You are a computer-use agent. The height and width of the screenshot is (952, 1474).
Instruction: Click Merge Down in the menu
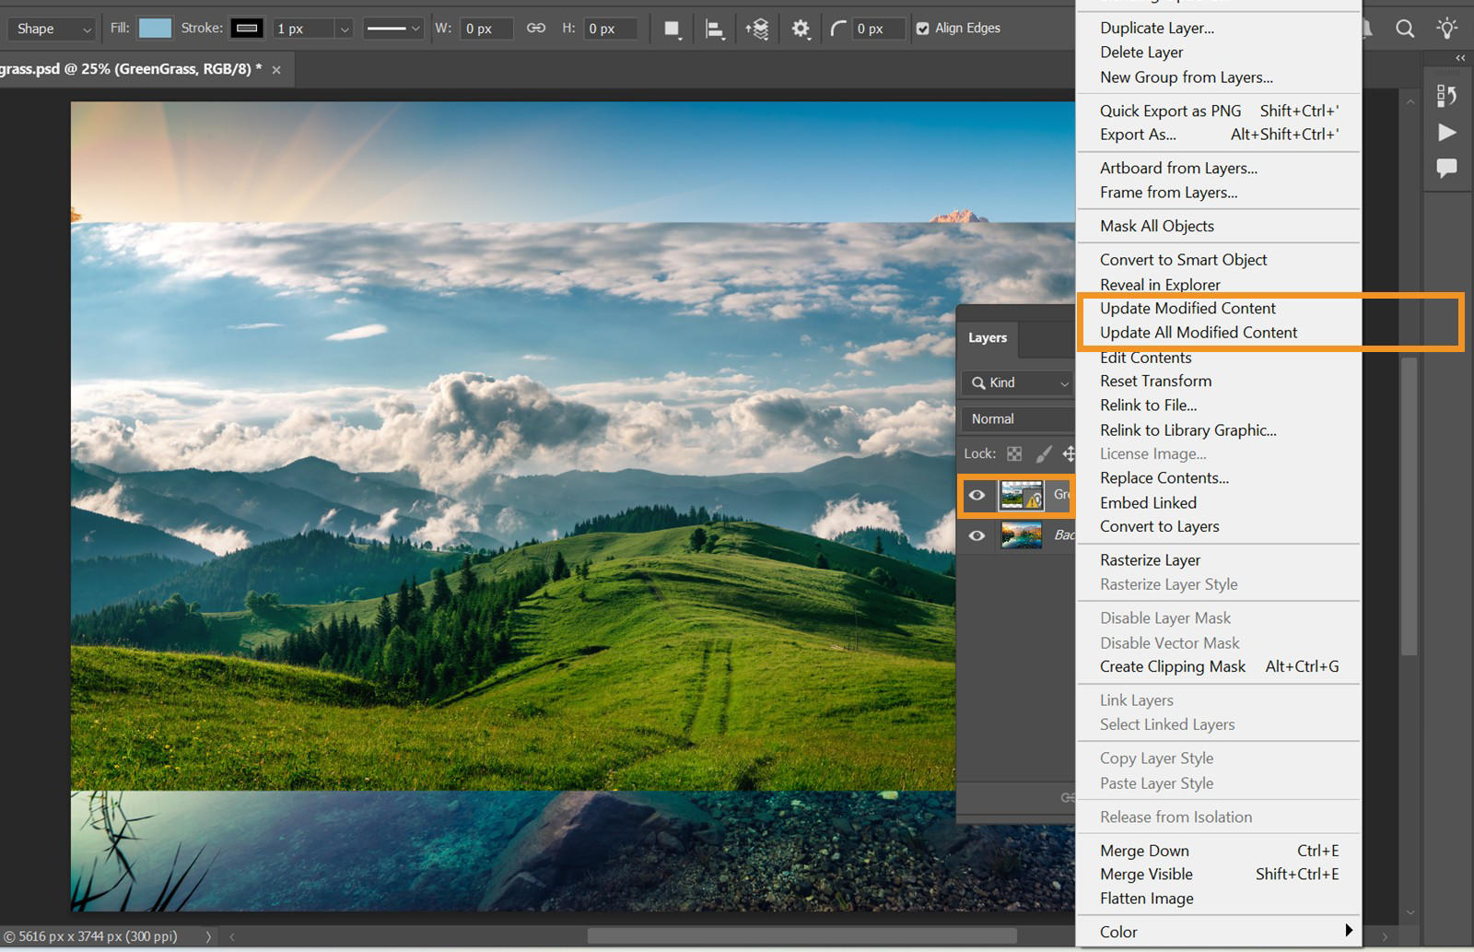[1143, 850]
